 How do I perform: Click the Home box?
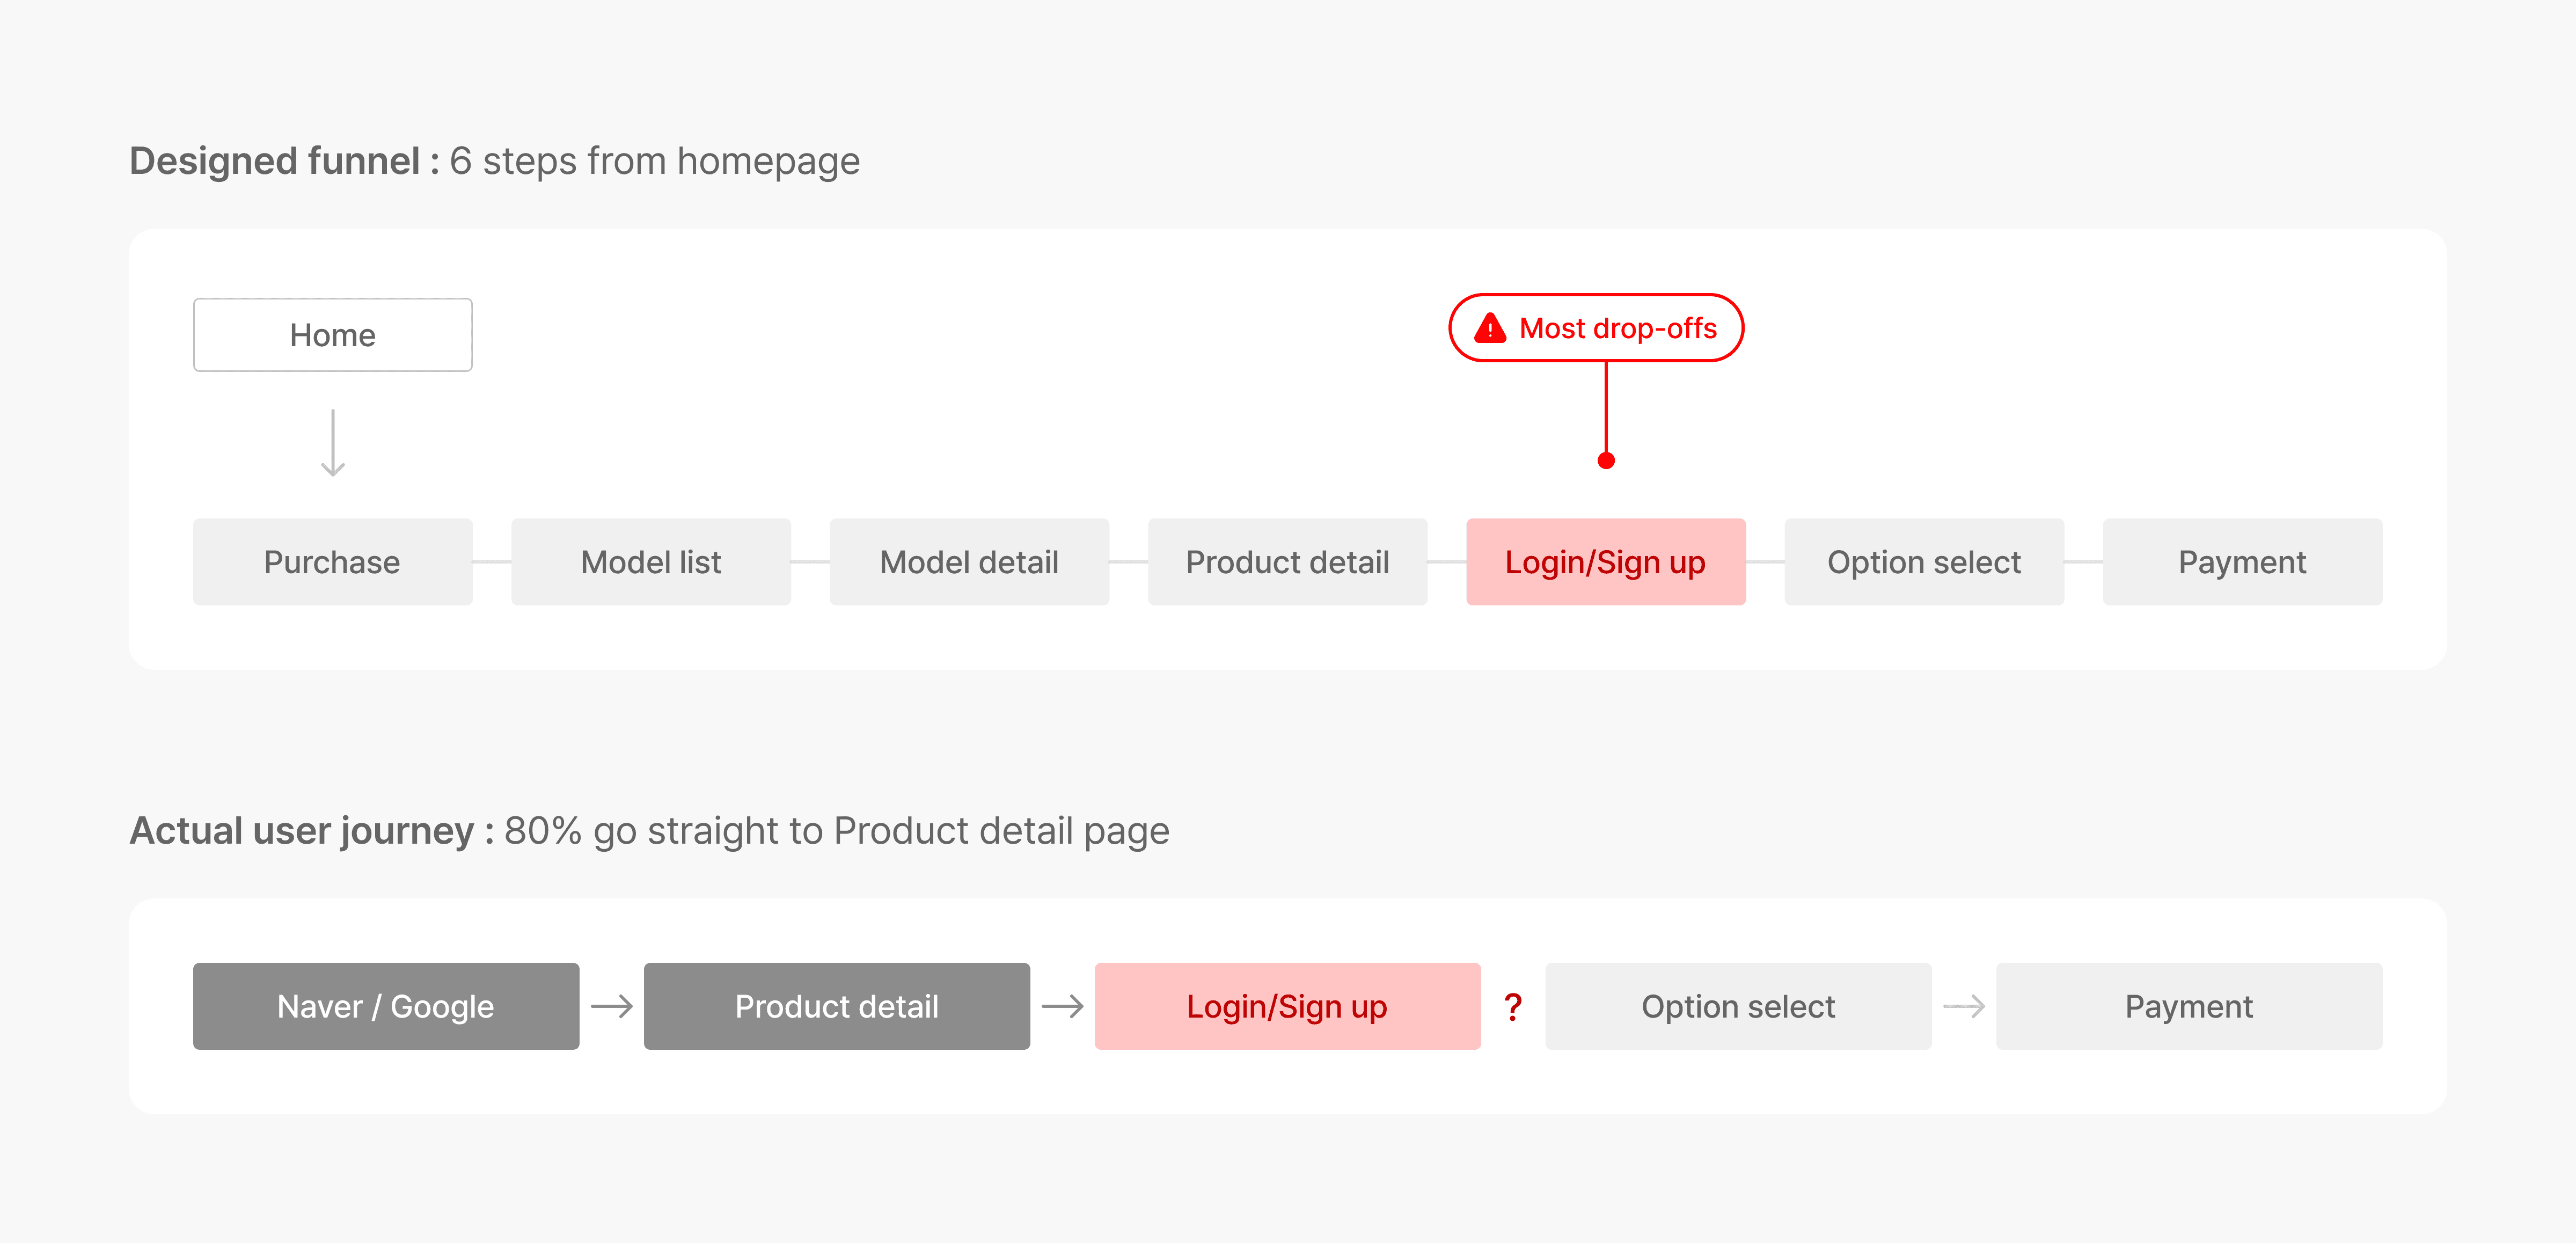(333, 335)
